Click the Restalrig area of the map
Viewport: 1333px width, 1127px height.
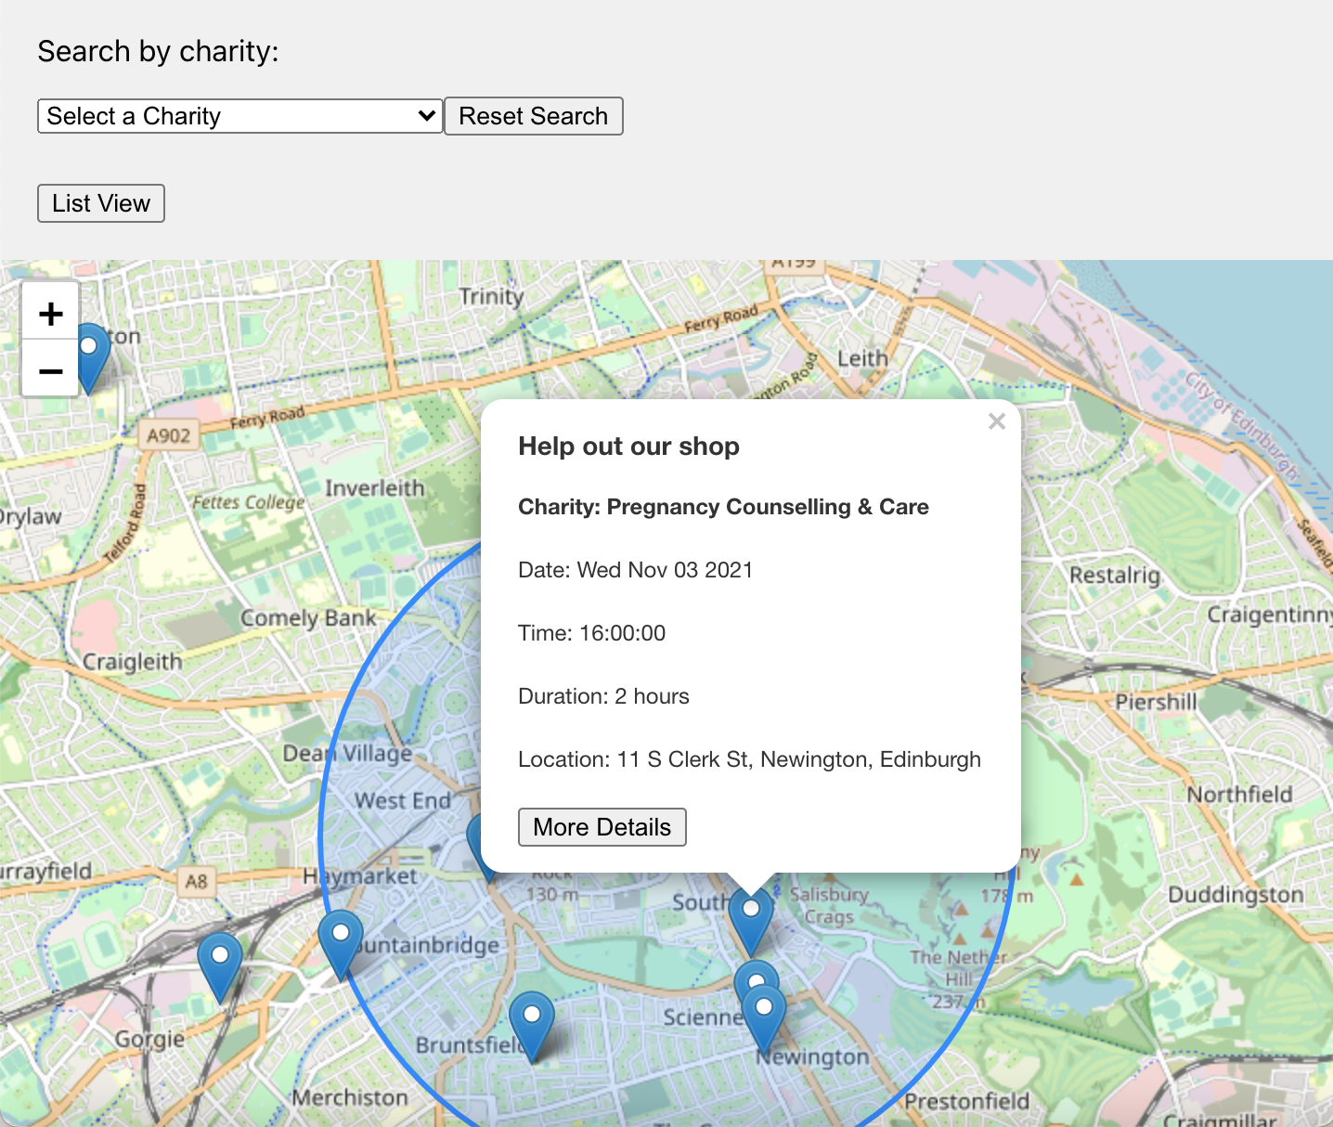tap(1114, 576)
